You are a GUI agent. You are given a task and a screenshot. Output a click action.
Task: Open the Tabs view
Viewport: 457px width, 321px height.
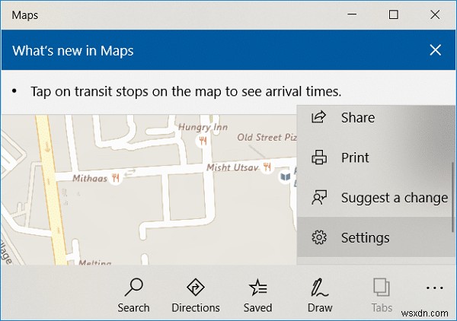pyautogui.click(x=382, y=294)
